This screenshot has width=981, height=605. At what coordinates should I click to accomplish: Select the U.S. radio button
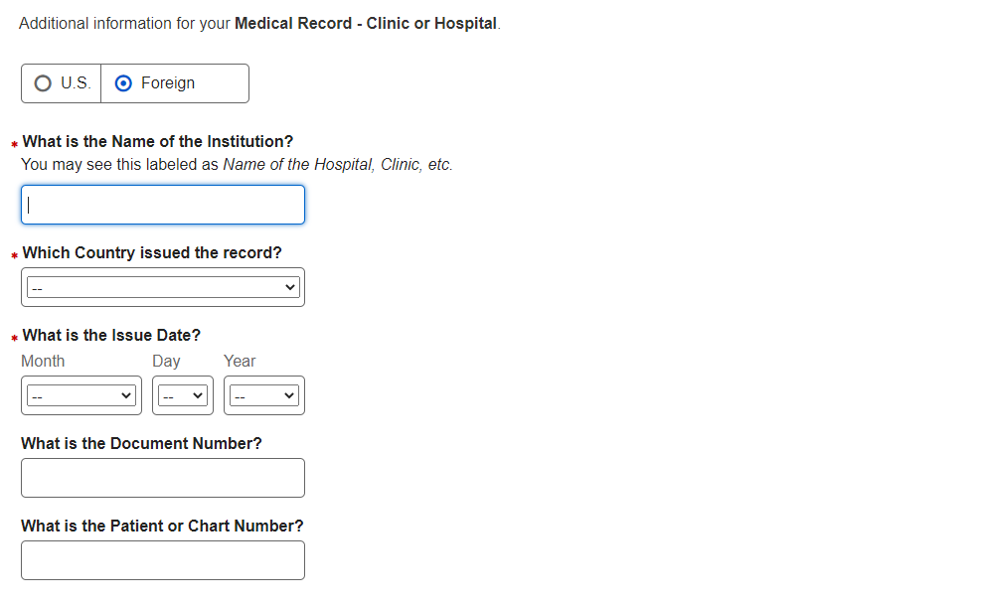pyautogui.click(x=43, y=83)
